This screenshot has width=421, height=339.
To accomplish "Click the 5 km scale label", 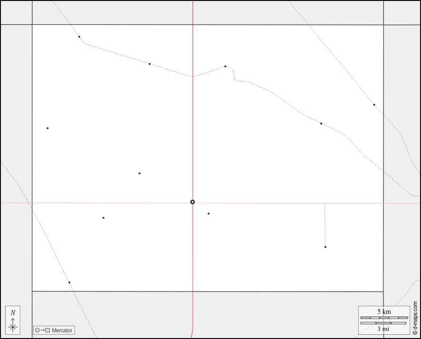I will pyautogui.click(x=384, y=311).
